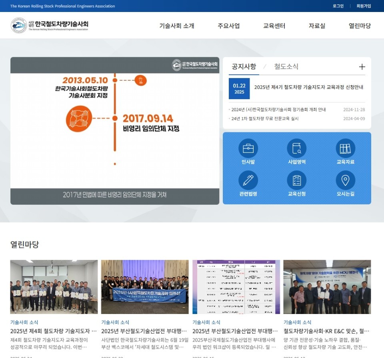Click the English association name in the top bar
This screenshot has height=358, width=384.
tap(62, 6)
